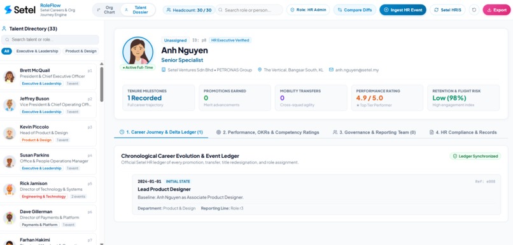Click the email envelope icon
This screenshot has height=245, width=513.
tap(331, 69)
